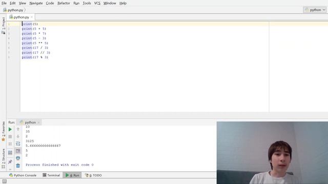Click code line print(5)
Screen dimensions: 328x184
click(x=30, y=24)
